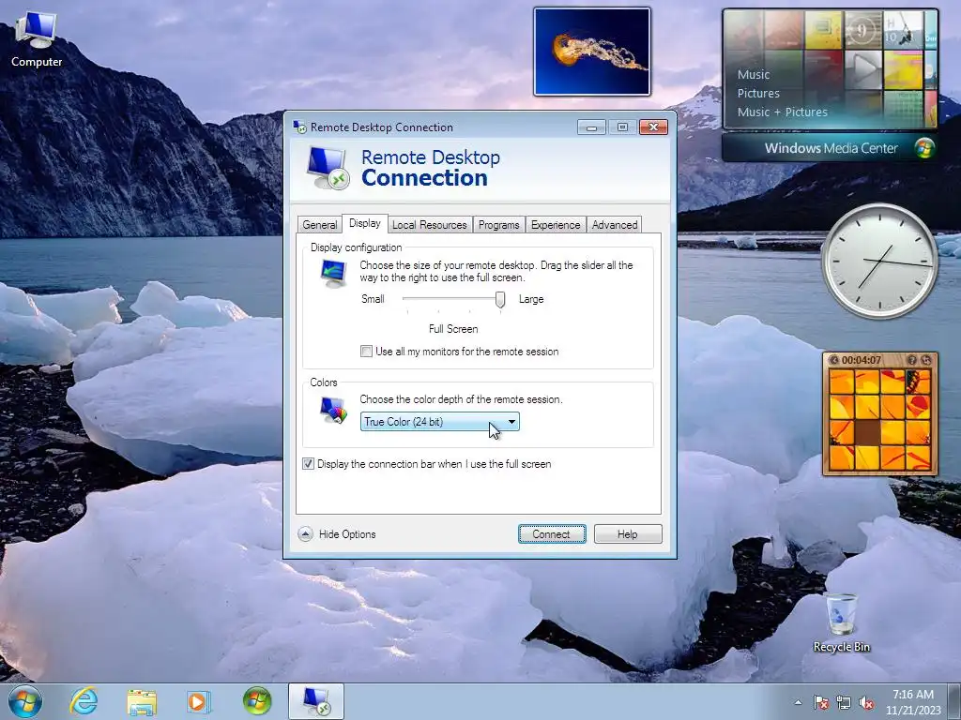961x720 pixels.
Task: Click the Connect button
Action: click(x=552, y=533)
